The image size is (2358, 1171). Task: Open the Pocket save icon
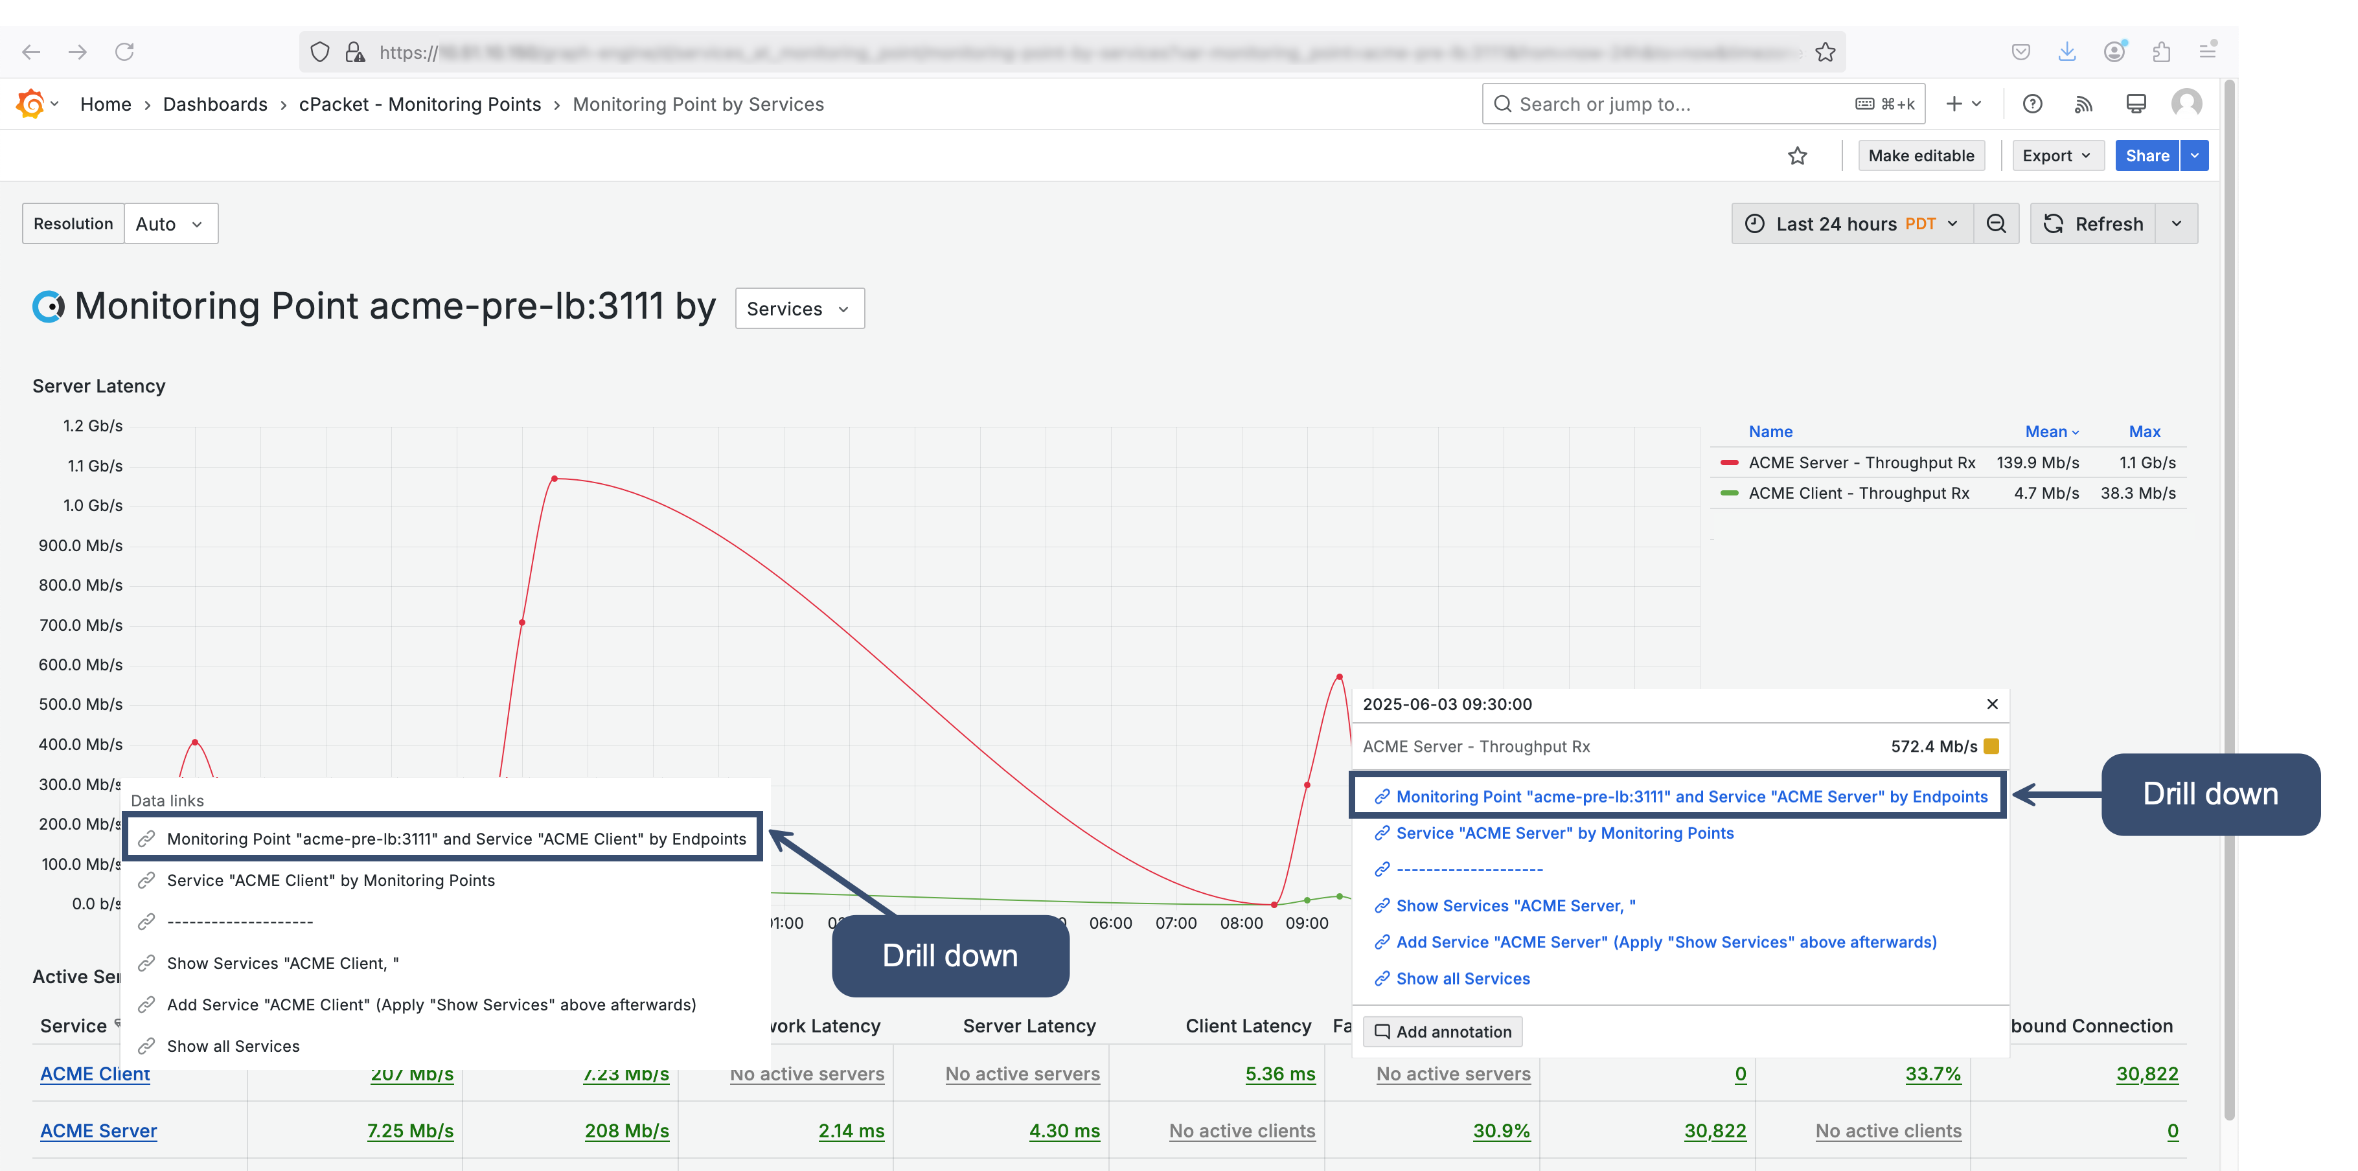(2021, 52)
